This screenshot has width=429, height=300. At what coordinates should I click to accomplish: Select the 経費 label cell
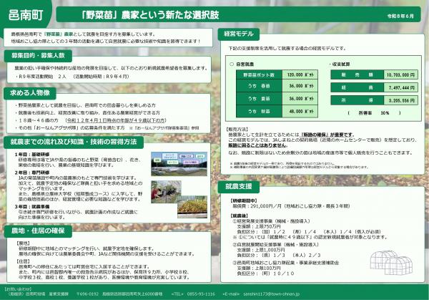(x=357, y=87)
